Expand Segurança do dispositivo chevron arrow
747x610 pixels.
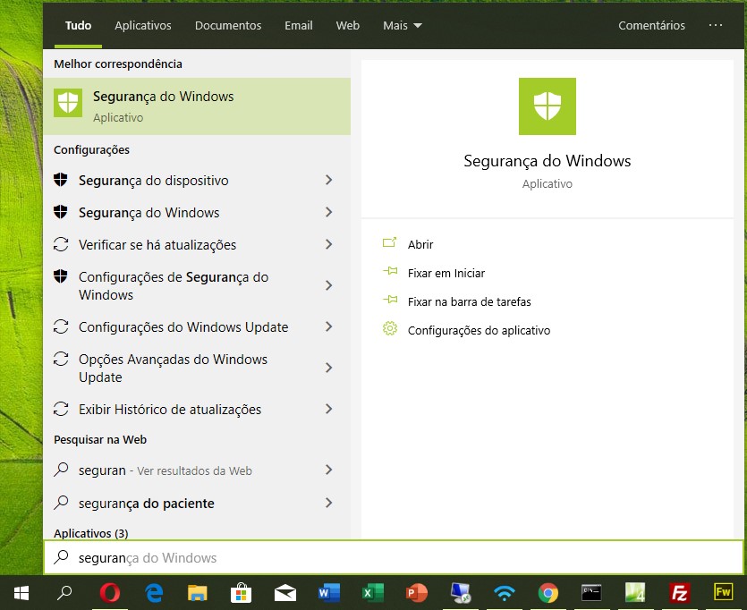click(x=328, y=180)
